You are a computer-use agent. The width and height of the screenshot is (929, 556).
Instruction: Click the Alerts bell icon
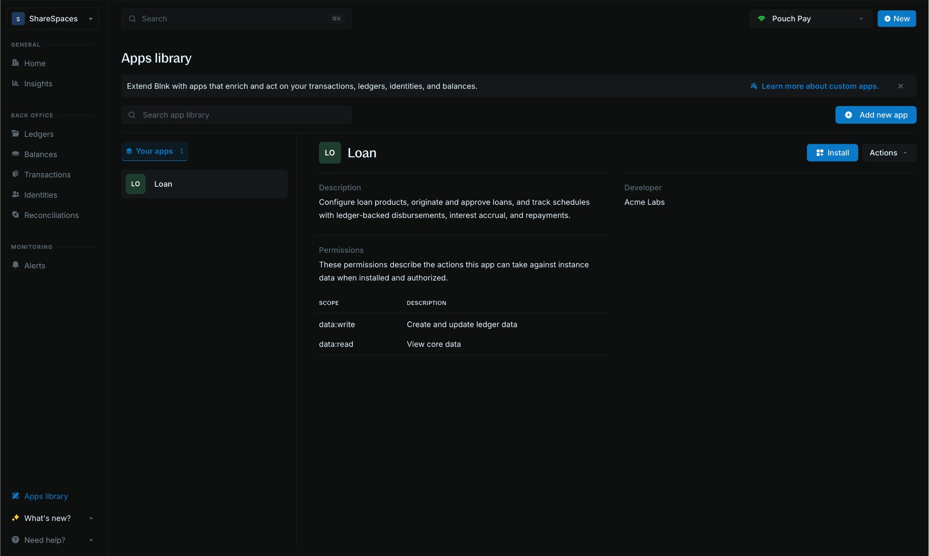[15, 265]
